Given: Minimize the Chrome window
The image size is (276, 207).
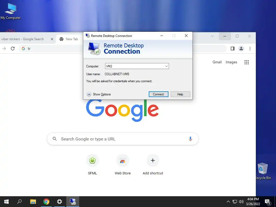Looking at the screenshot, I should pos(225,36).
